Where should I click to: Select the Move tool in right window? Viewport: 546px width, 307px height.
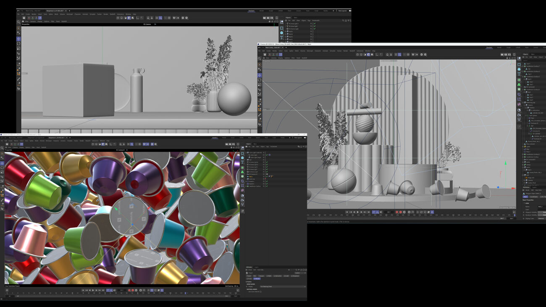click(x=260, y=75)
